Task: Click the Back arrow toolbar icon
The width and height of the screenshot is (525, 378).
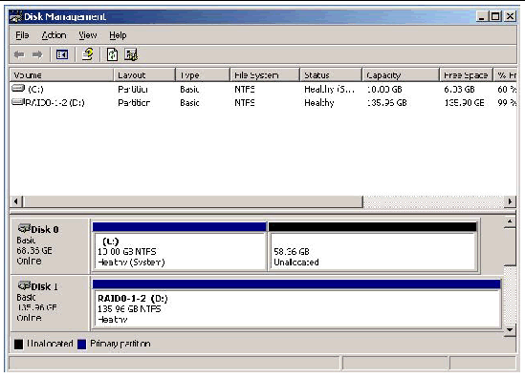Action: 19,54
